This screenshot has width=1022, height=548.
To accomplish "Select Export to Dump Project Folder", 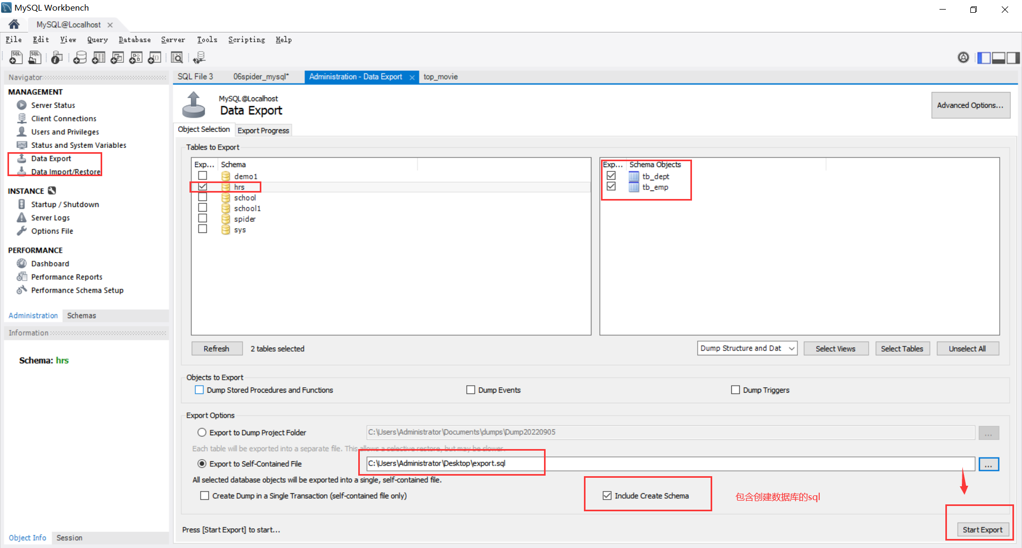I will pos(202,433).
